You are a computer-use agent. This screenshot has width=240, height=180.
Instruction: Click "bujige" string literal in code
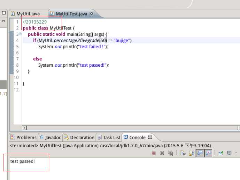tap(122, 40)
